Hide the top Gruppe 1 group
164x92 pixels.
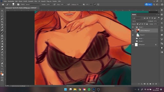tap(133, 27)
